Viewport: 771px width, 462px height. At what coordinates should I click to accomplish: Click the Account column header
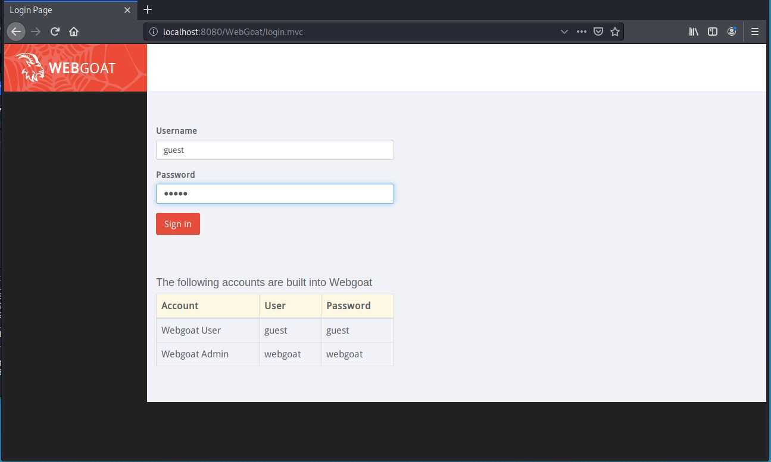pos(207,306)
